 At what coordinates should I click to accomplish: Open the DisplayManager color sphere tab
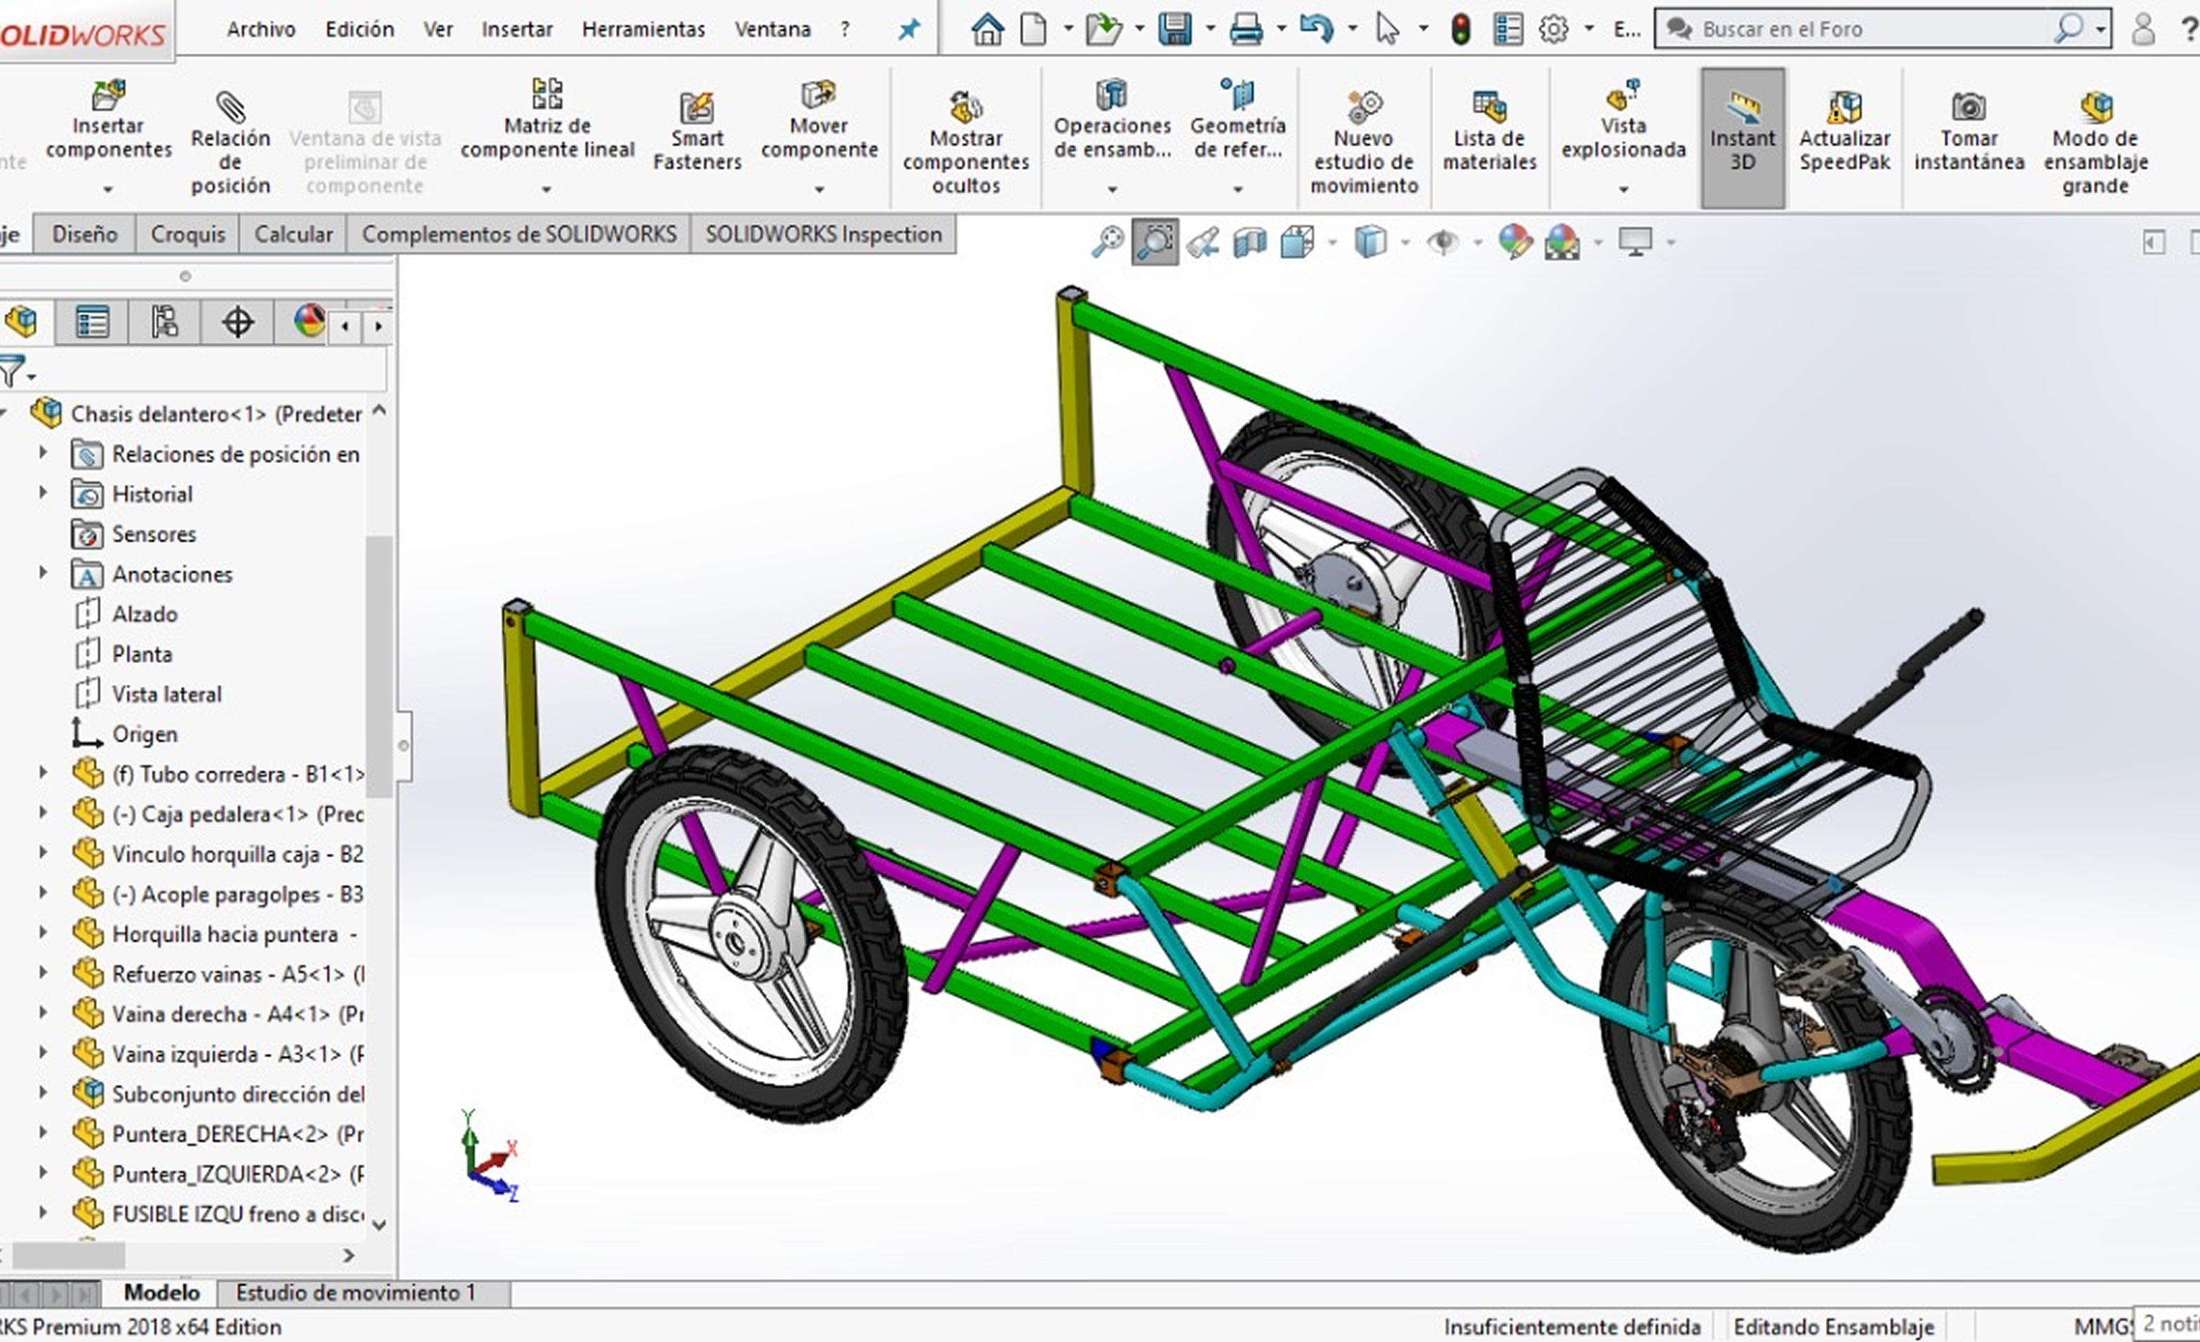coord(310,321)
